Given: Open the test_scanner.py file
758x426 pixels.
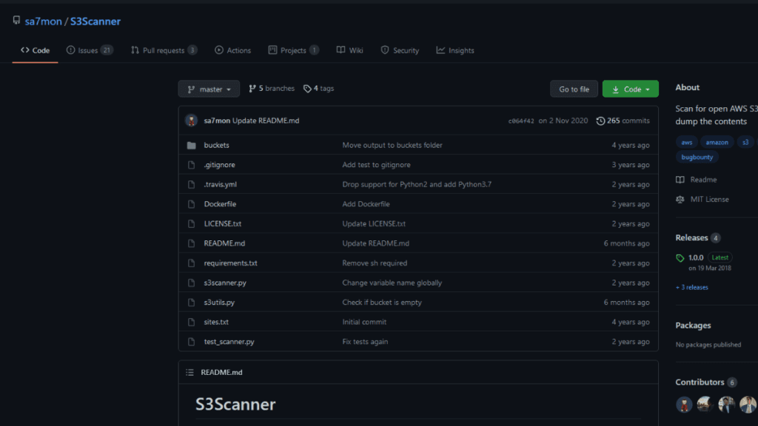Looking at the screenshot, I should coord(229,342).
